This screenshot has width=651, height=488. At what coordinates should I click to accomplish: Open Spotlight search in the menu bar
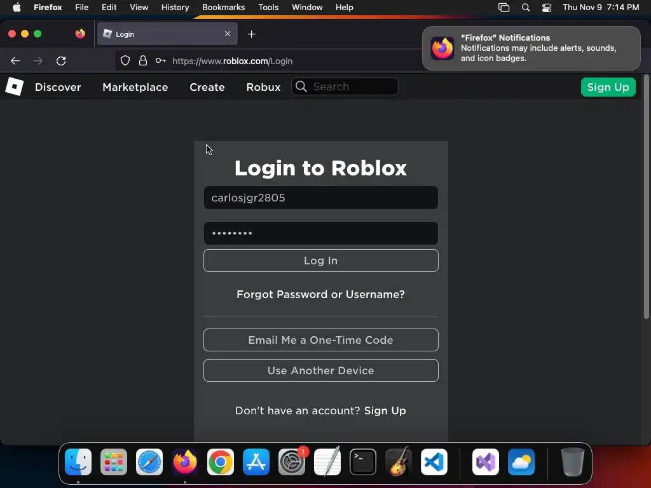point(526,8)
